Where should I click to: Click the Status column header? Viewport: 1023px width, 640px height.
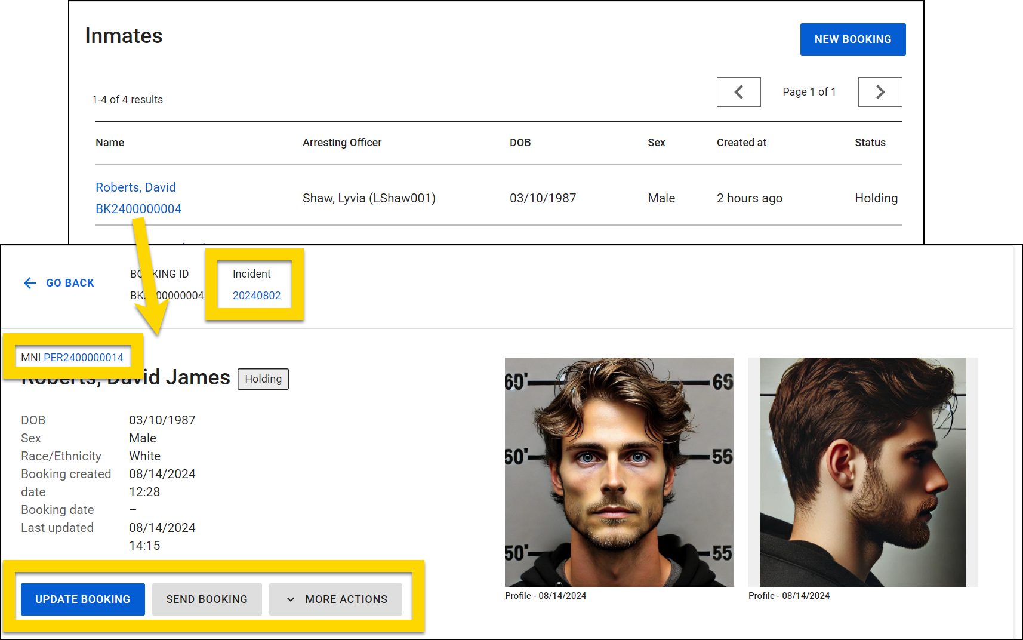(x=870, y=143)
